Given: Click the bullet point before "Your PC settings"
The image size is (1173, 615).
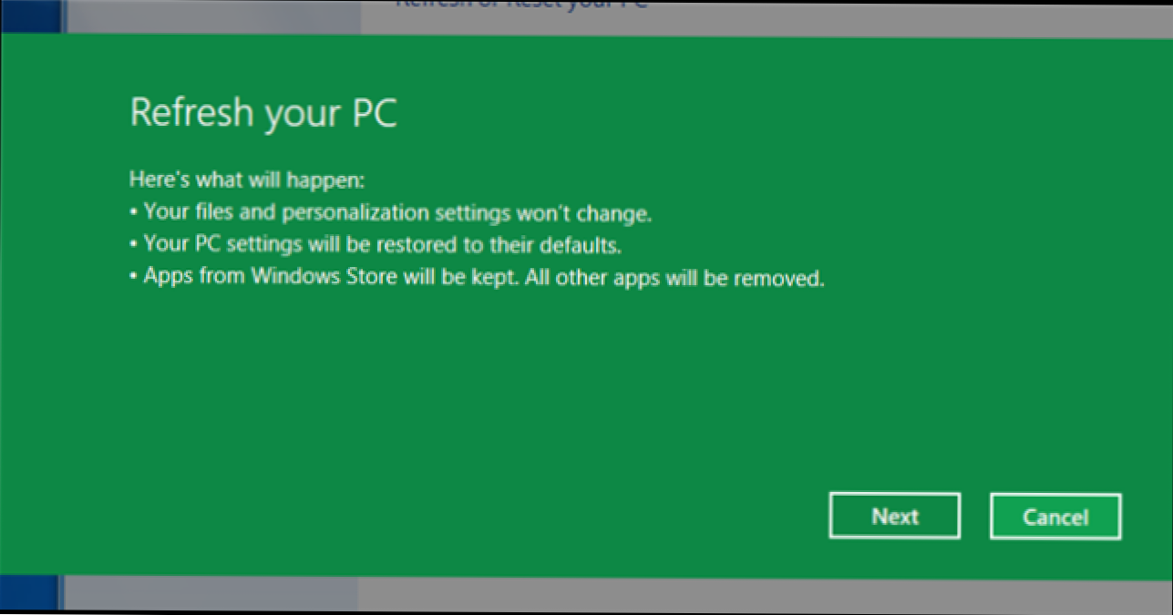Looking at the screenshot, I should tap(133, 247).
